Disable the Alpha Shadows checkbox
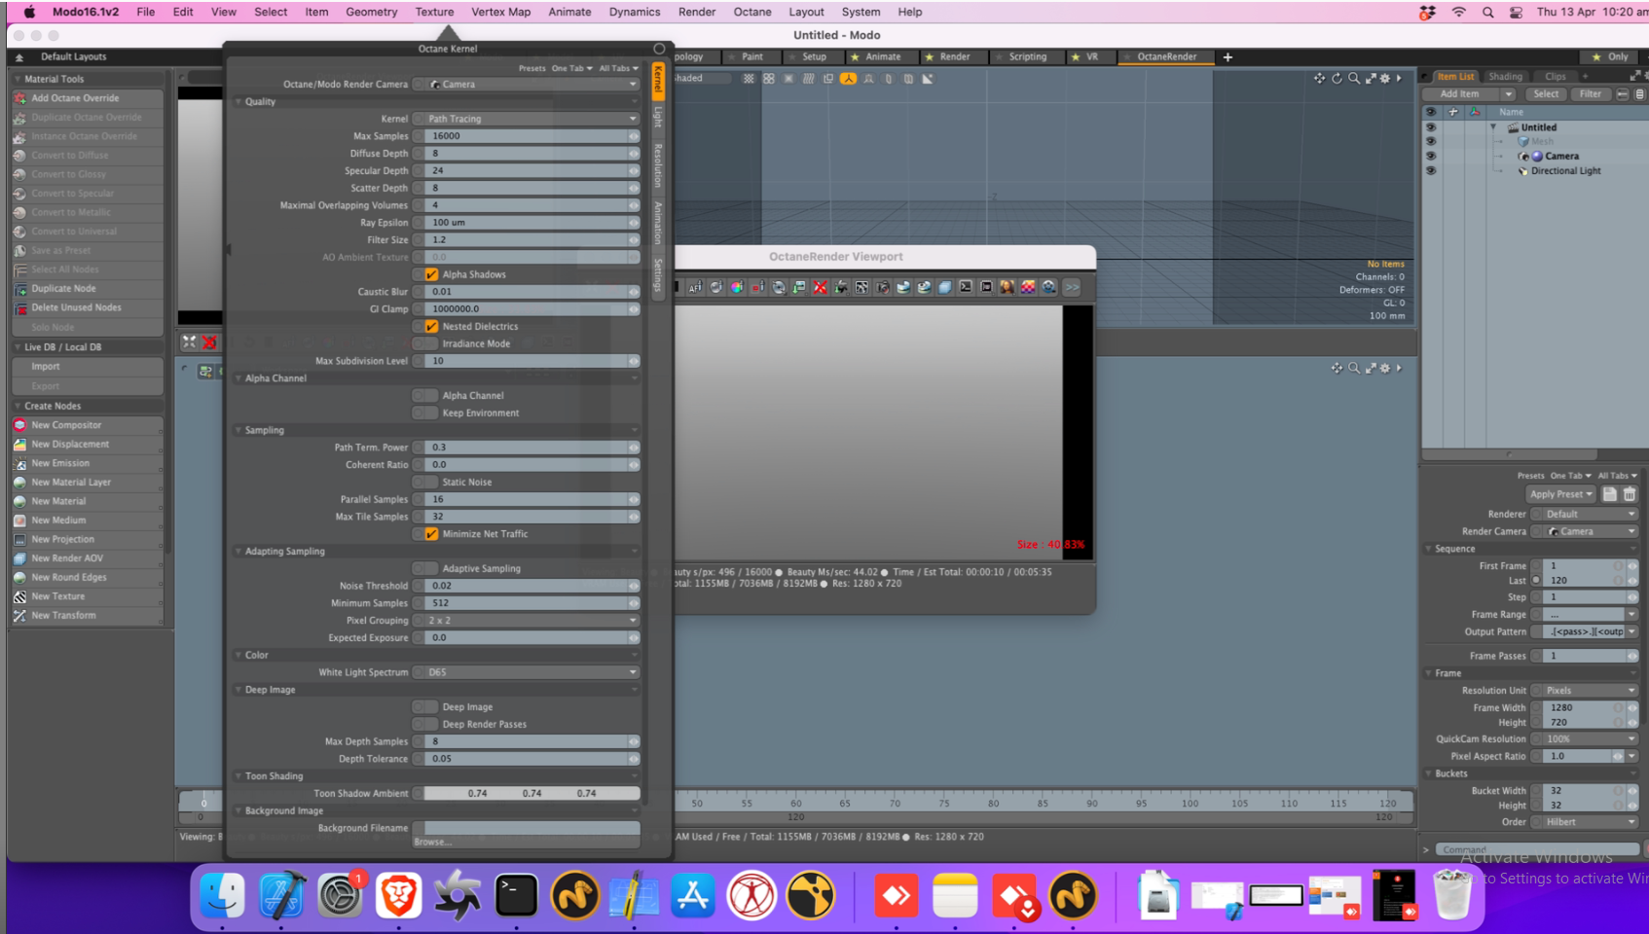Viewport: 1649px width, 934px height. click(431, 274)
